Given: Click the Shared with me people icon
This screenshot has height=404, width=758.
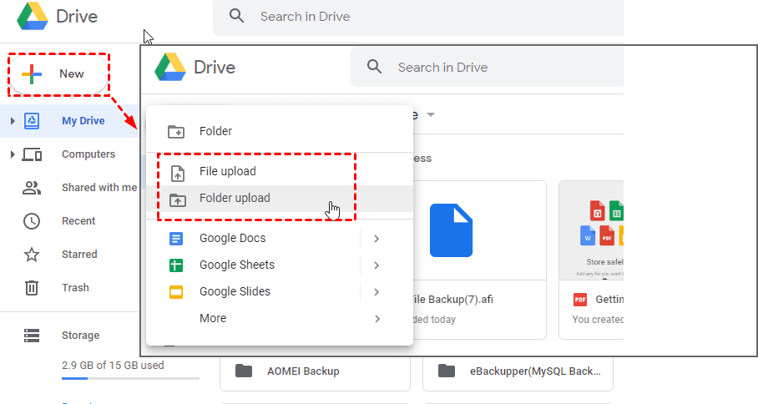Looking at the screenshot, I should [32, 188].
